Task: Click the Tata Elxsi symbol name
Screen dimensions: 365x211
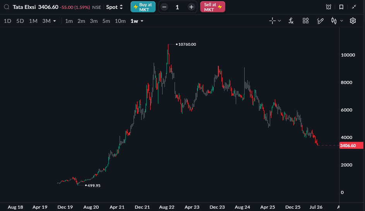Action: [24, 7]
